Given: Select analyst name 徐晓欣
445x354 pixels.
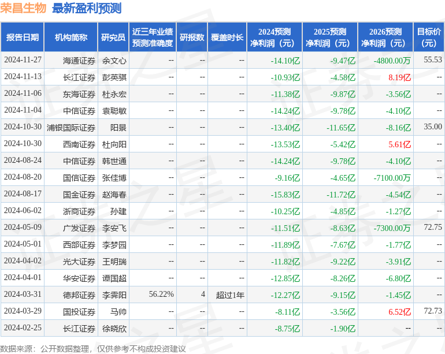Looking at the screenshot, I should (x=114, y=328).
